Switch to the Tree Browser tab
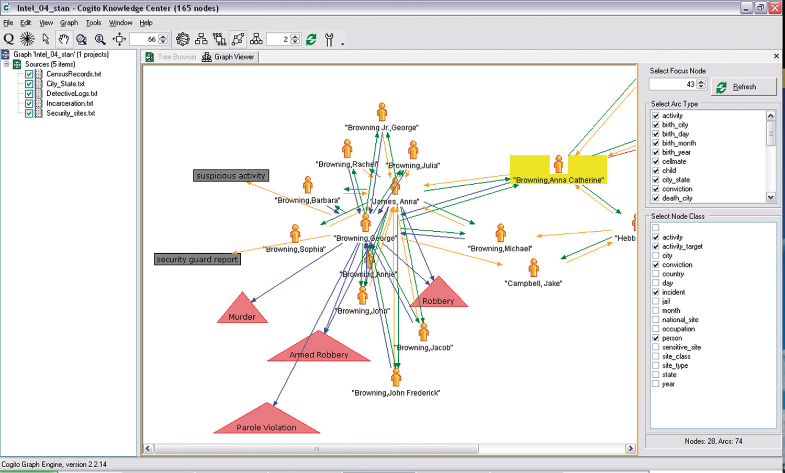This screenshot has width=785, height=473. [x=172, y=57]
